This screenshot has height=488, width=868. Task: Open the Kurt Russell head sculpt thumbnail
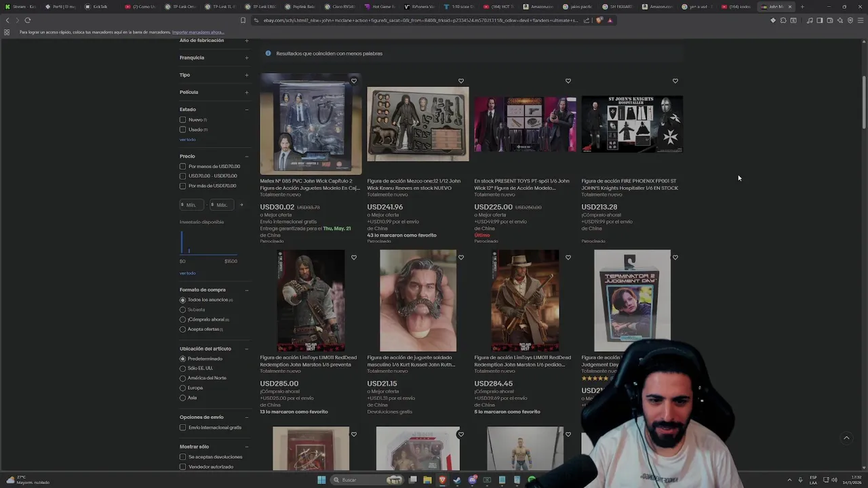tap(418, 300)
